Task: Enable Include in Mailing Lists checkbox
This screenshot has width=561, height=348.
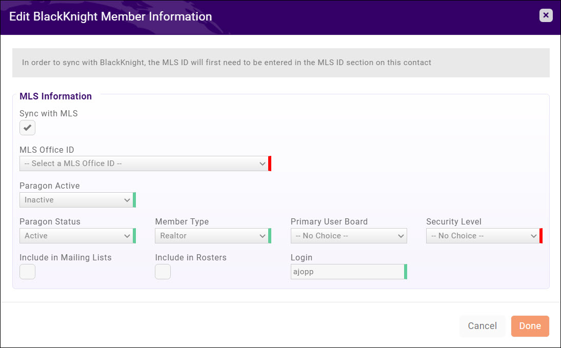Action: tap(27, 272)
